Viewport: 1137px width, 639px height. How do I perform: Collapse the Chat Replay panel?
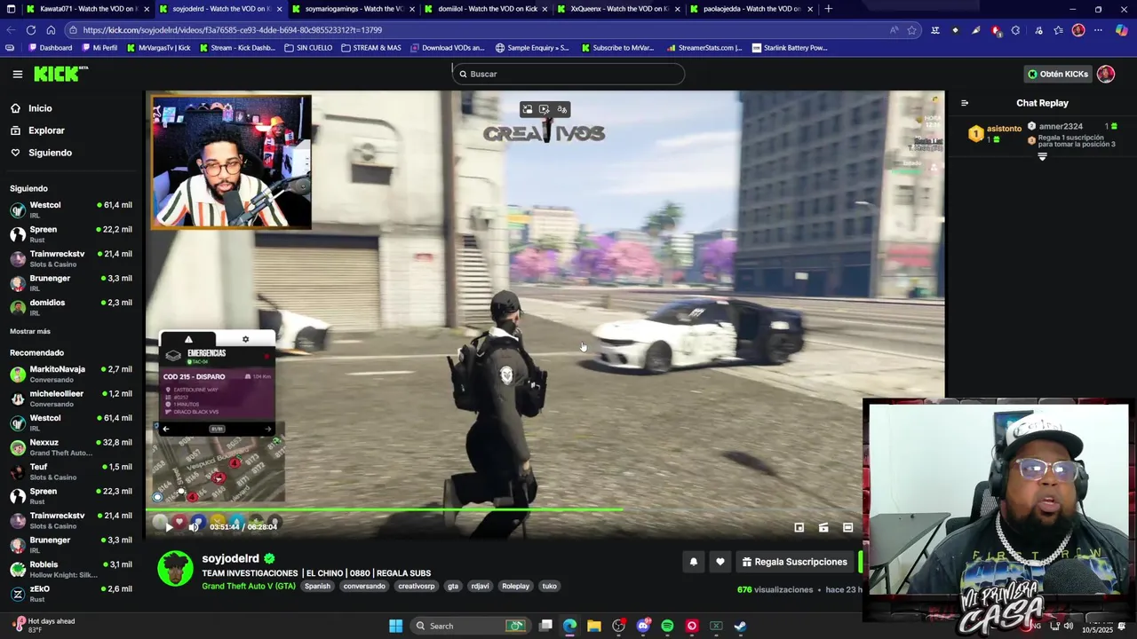point(965,103)
